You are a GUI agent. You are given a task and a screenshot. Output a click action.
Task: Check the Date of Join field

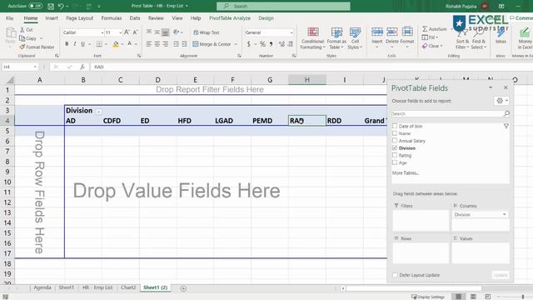(395, 126)
